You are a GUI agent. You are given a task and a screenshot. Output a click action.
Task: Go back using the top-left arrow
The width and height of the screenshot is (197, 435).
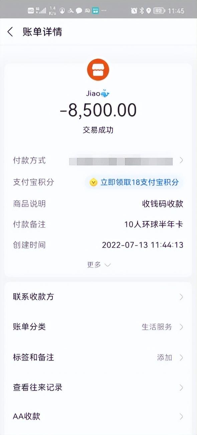click(10, 32)
